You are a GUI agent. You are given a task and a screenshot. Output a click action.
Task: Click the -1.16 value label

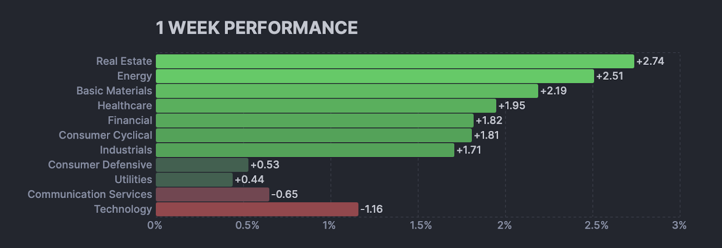point(371,209)
